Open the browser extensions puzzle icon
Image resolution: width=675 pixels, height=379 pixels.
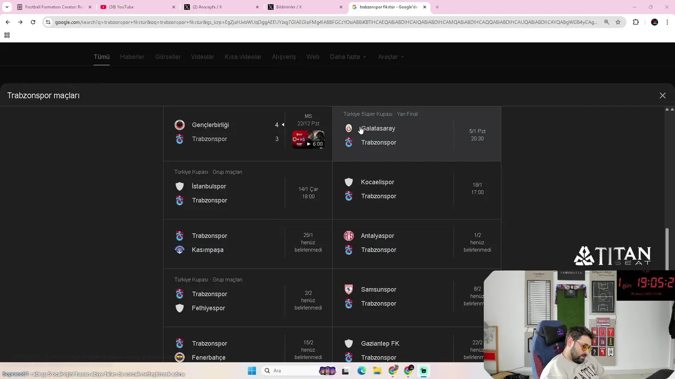point(635,22)
